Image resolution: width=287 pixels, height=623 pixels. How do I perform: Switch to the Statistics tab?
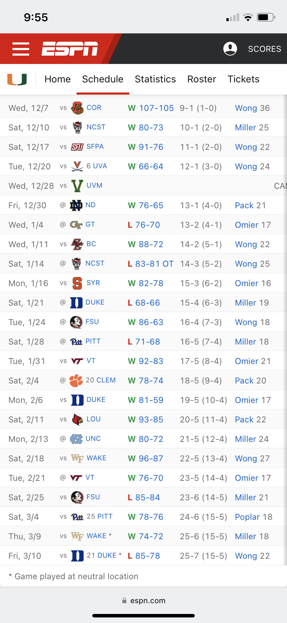click(x=155, y=79)
